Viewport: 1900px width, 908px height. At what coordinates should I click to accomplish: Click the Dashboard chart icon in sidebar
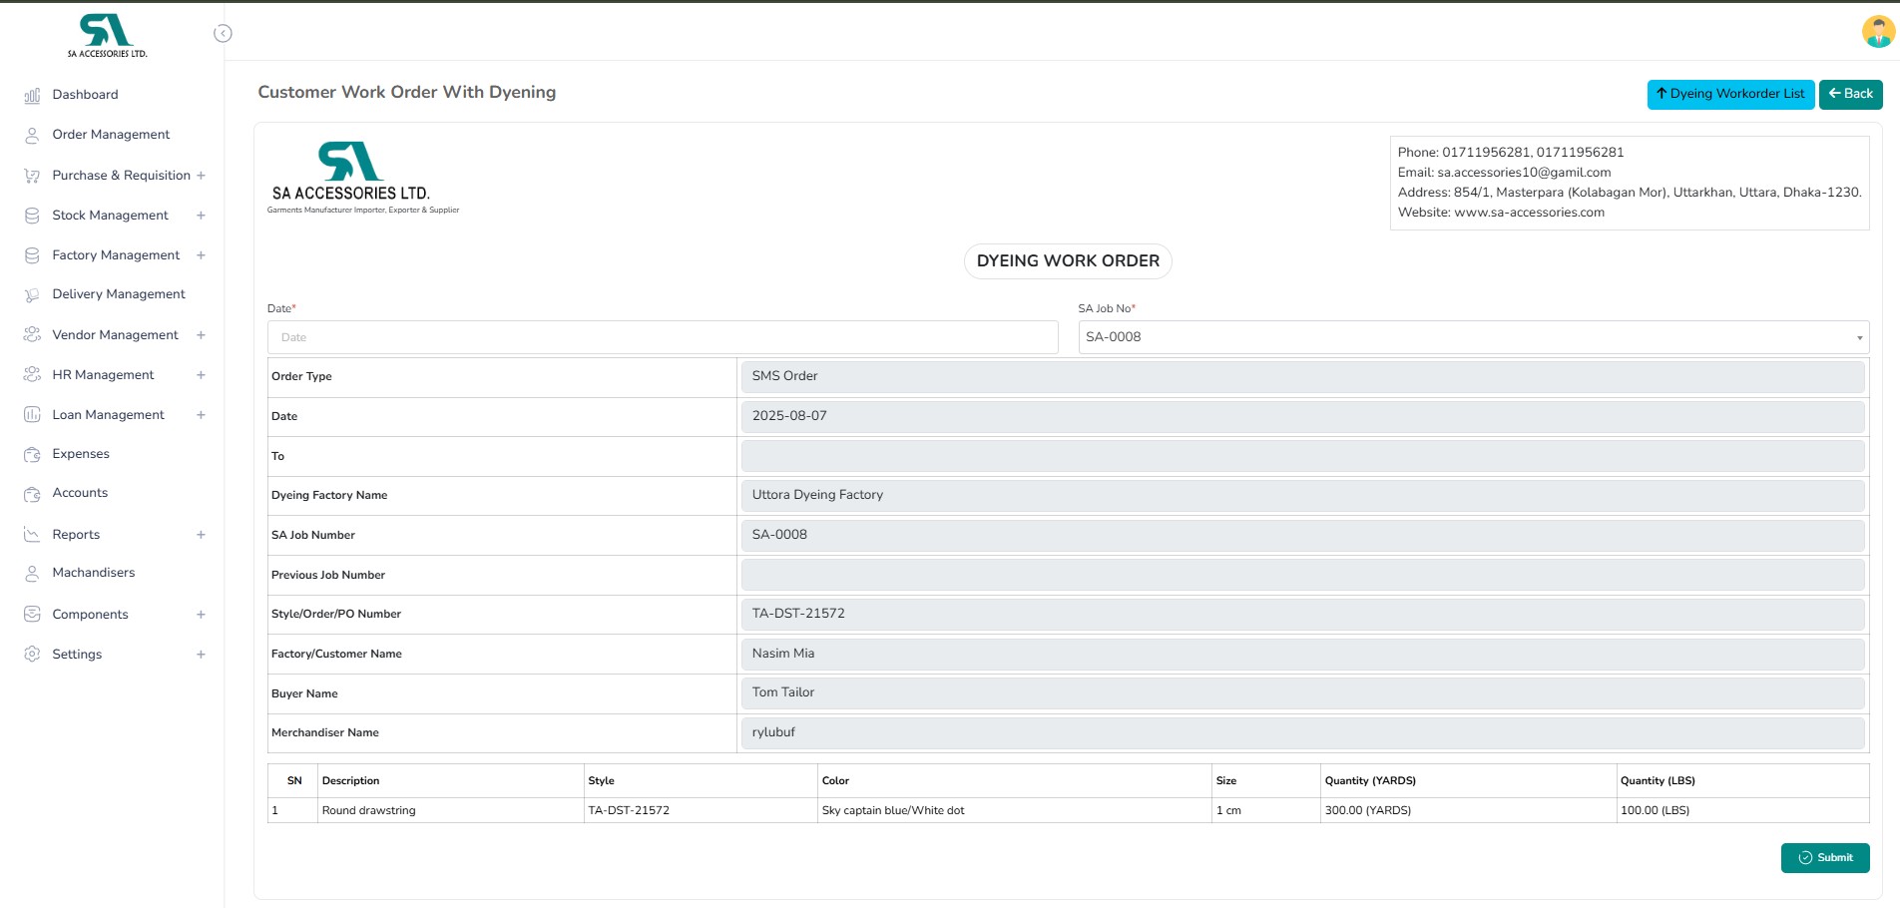32,95
